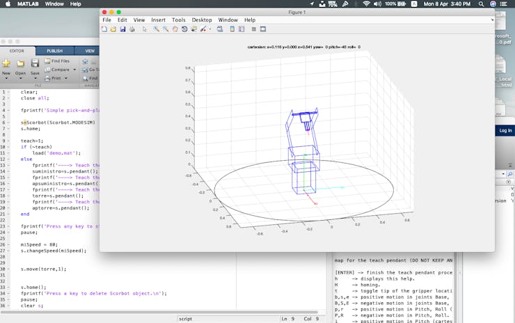
Task: Click the Hide Plot Tools icon
Action: click(x=253, y=29)
